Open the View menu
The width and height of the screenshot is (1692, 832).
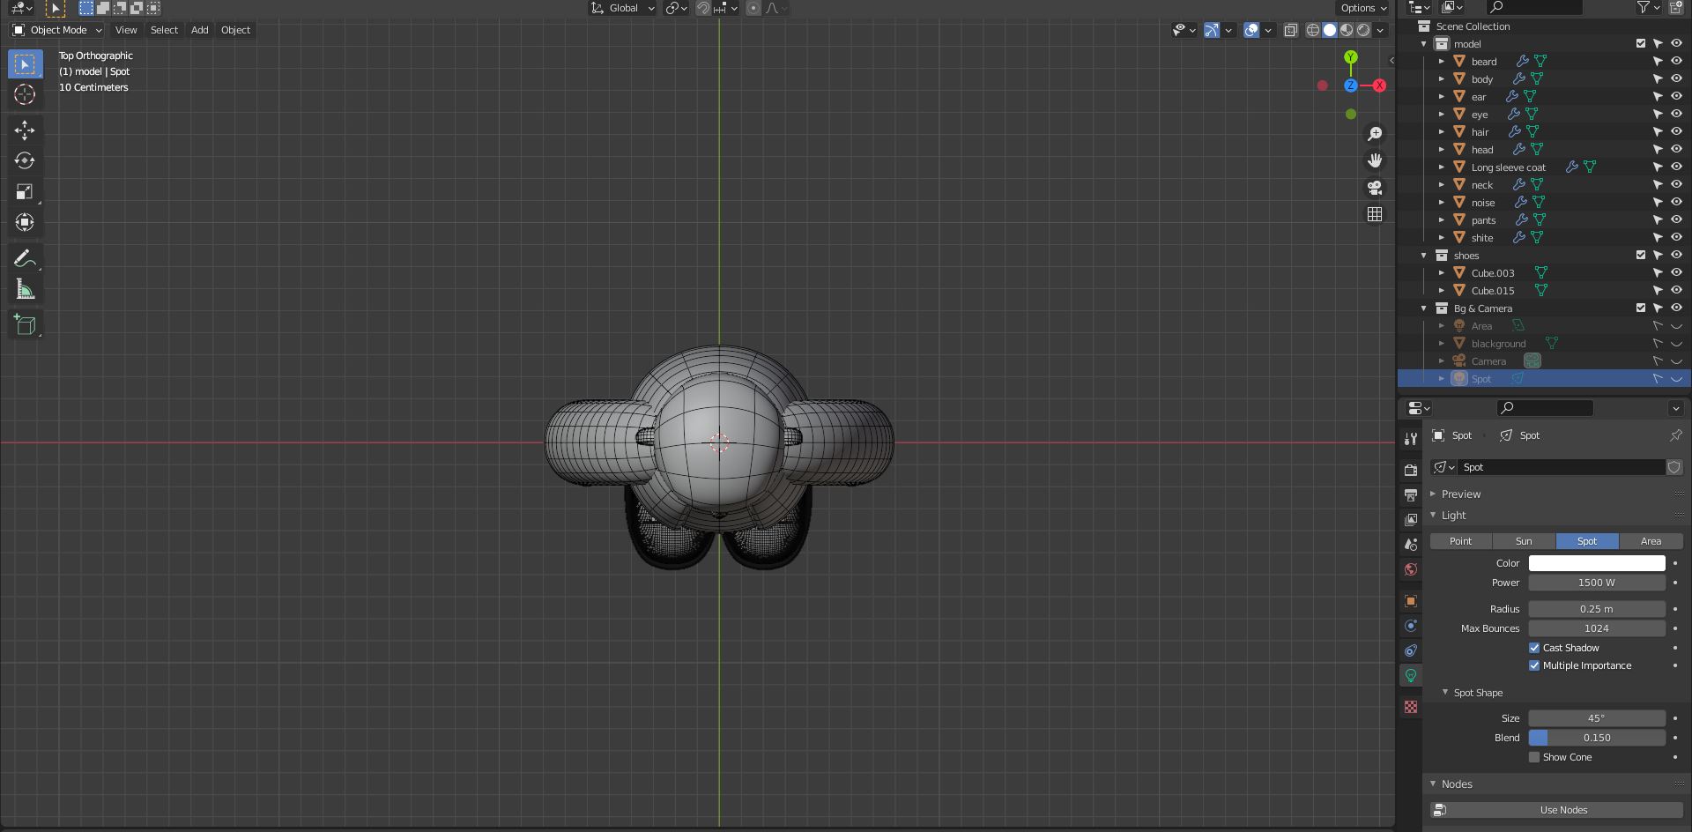[x=126, y=30]
